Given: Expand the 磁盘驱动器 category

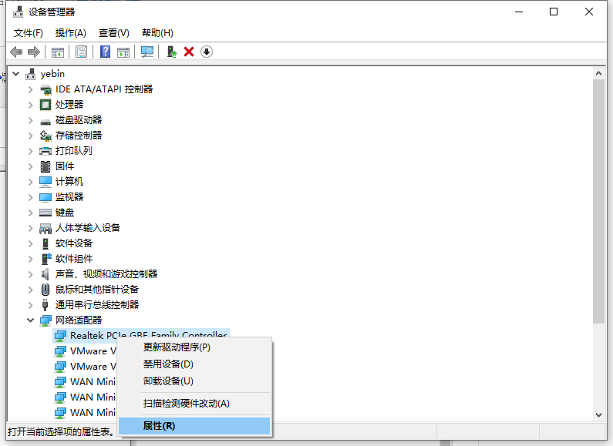Looking at the screenshot, I should coord(31,120).
